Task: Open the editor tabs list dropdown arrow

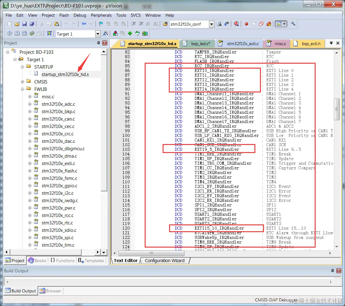Action: coord(331,43)
